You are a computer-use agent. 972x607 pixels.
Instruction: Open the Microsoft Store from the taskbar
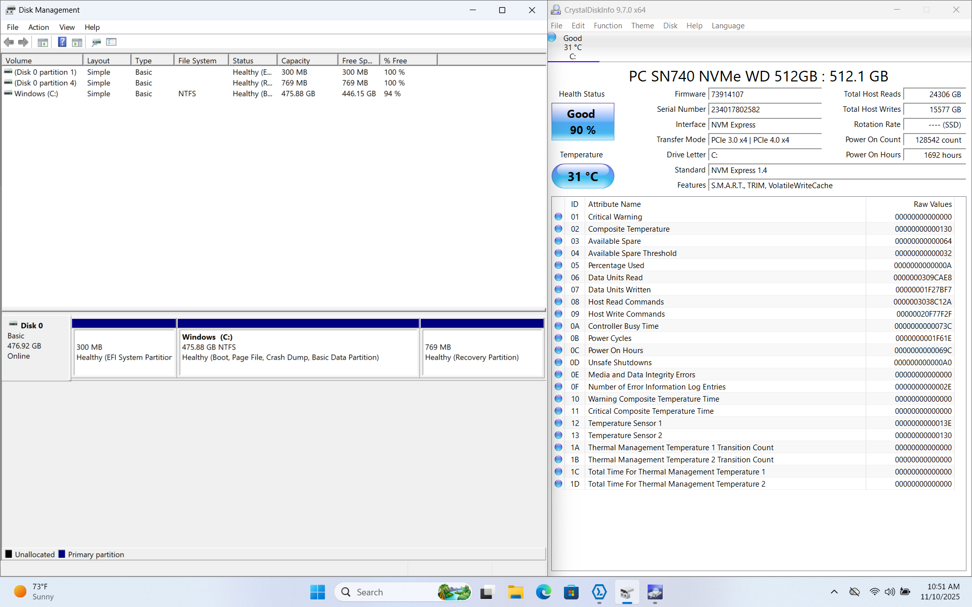[571, 592]
